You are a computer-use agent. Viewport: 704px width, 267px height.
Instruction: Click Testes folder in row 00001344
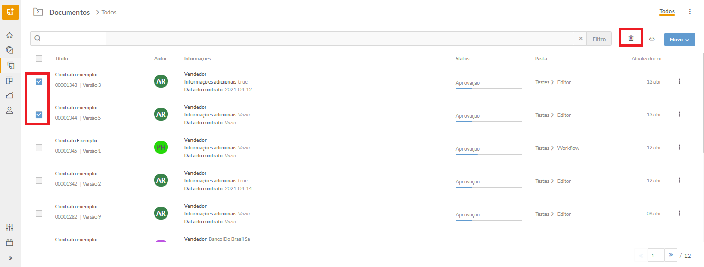542,115
